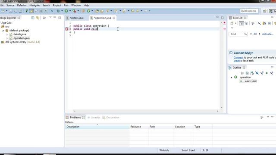Viewport: 276px width, 155px height.
Task: Click the Back navigation arrow icon
Action: coord(138,11)
